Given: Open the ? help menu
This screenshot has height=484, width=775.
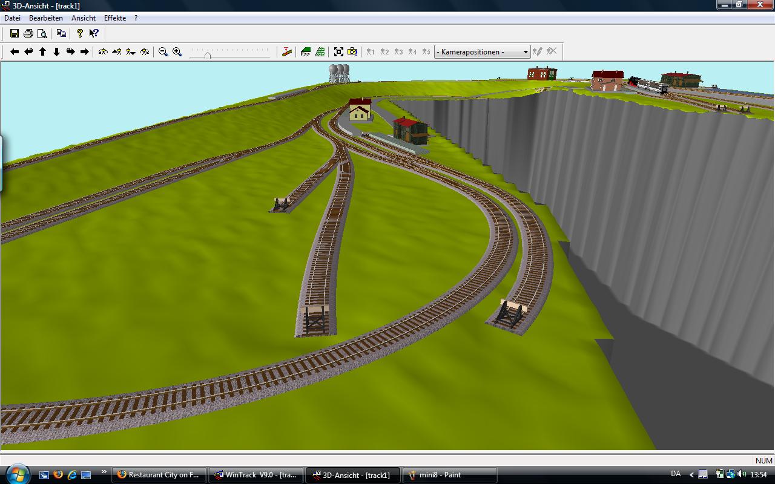Looking at the screenshot, I should tap(136, 18).
